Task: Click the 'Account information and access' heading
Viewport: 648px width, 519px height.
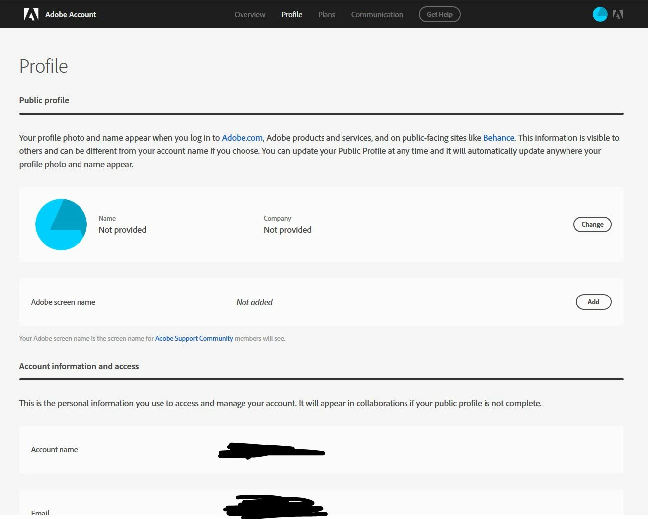Action: click(x=79, y=366)
